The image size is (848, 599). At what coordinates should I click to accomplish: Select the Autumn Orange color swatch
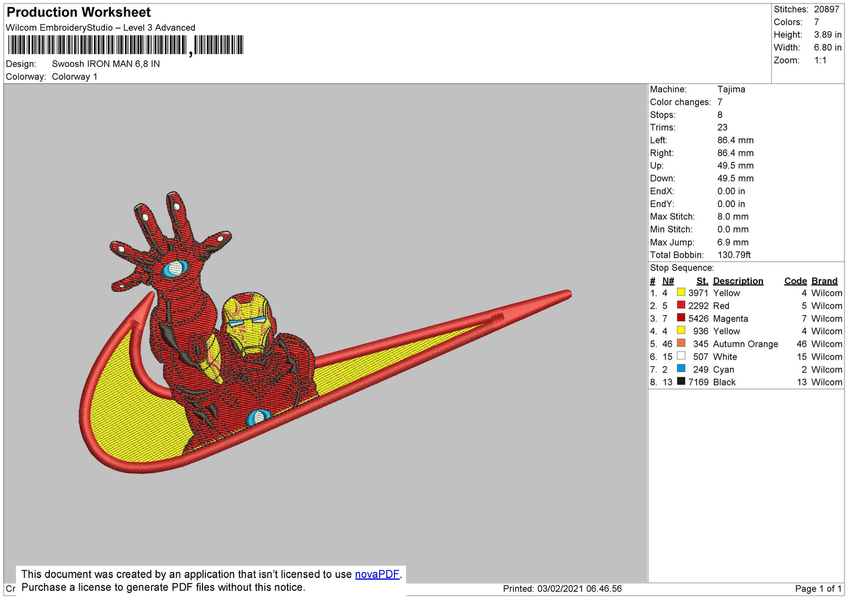[x=681, y=343]
